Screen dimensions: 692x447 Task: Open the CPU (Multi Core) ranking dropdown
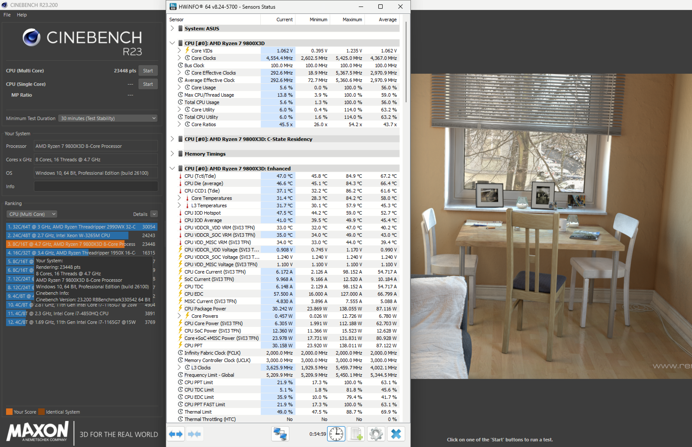pyautogui.click(x=32, y=214)
